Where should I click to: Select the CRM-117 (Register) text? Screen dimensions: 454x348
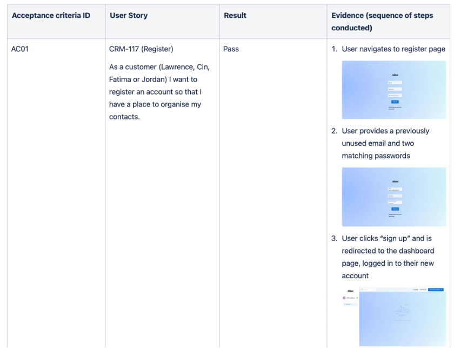[x=141, y=49]
